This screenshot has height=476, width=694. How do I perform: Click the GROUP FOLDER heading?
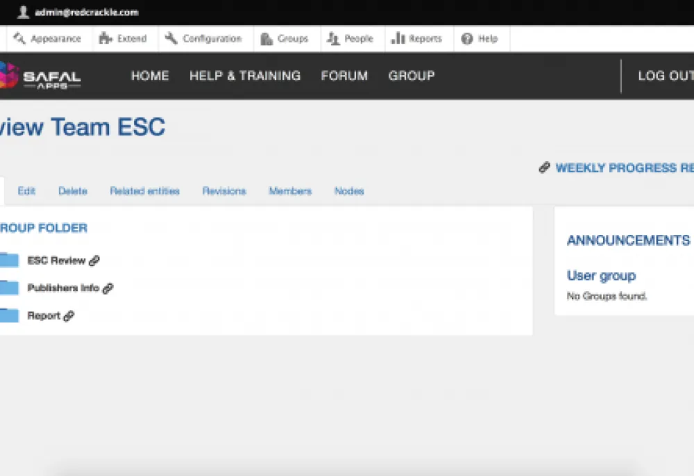43,228
